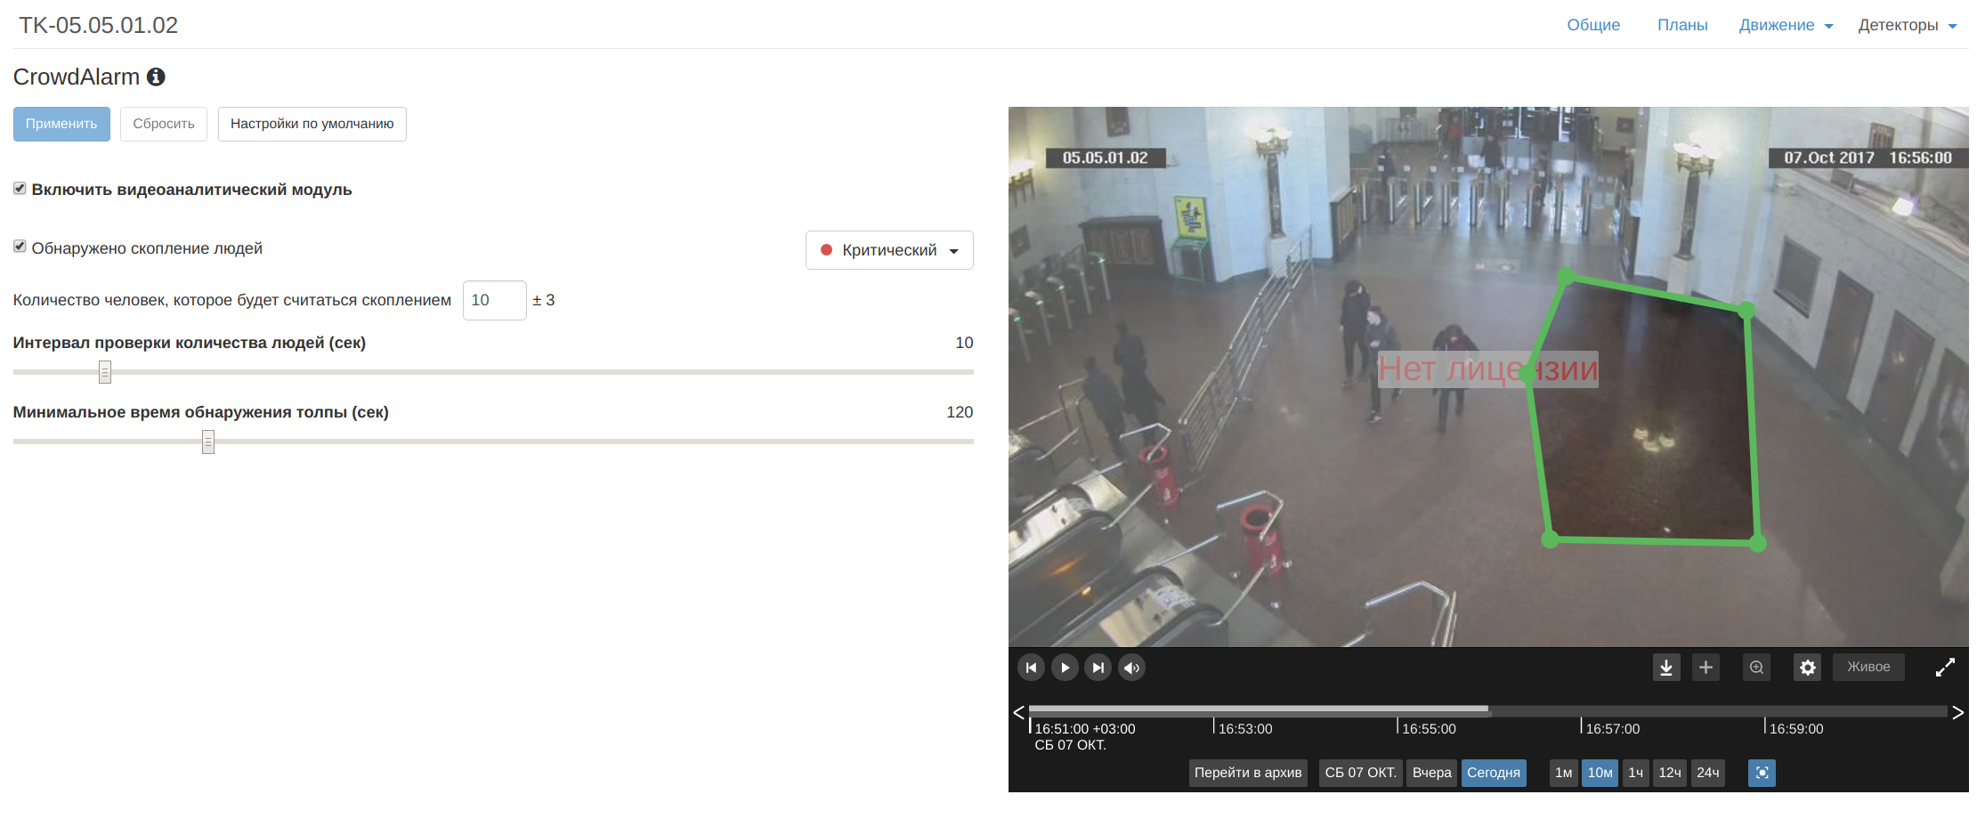
Task: Click the CrowdAlarm info icon
Action: [x=156, y=77]
